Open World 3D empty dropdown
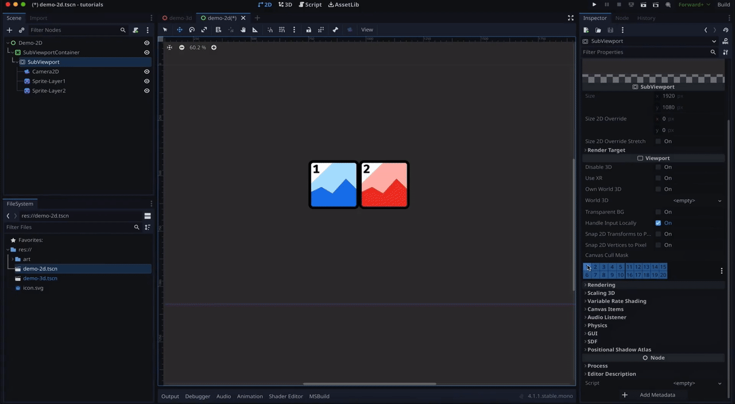Image resolution: width=735 pixels, height=404 pixels. (689, 200)
